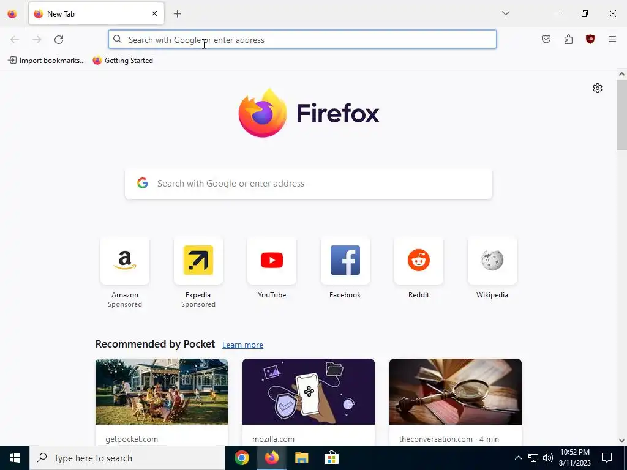627x470 pixels.
Task: Open Microsoft Store from the taskbar
Action: click(331, 458)
